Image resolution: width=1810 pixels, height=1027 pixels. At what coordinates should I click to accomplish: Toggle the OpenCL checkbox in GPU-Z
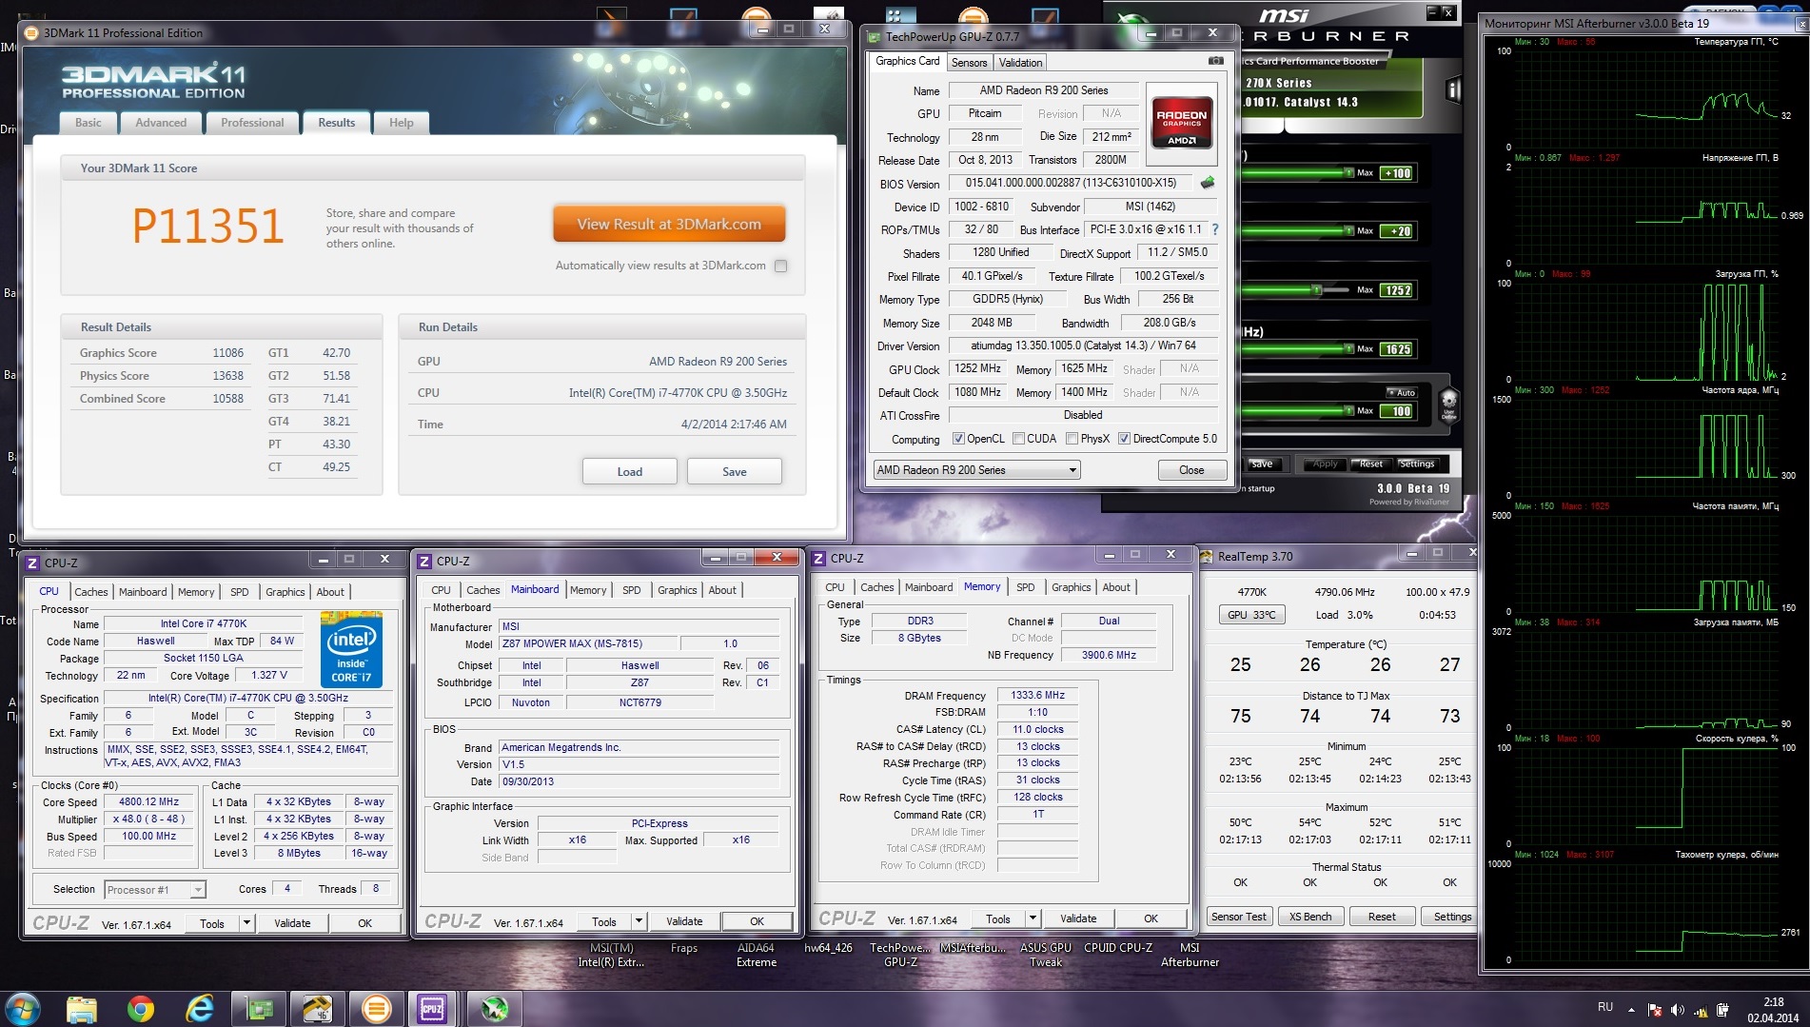[958, 439]
